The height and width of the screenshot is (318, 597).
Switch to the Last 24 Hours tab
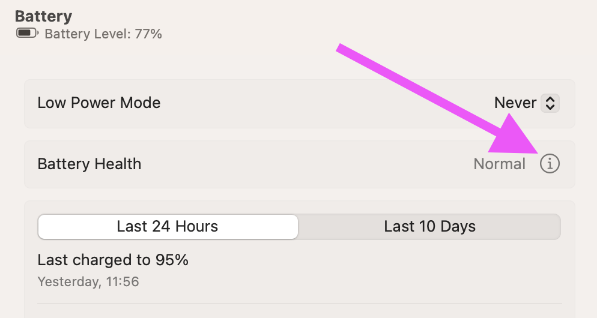tap(168, 227)
